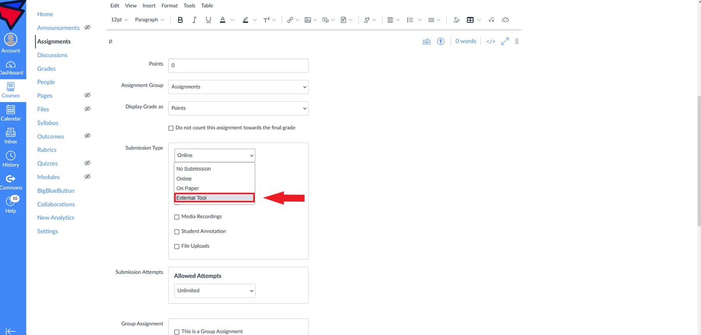Image resolution: width=701 pixels, height=335 pixels.
Task: Check the Media Recordings submission option
Action: click(177, 216)
